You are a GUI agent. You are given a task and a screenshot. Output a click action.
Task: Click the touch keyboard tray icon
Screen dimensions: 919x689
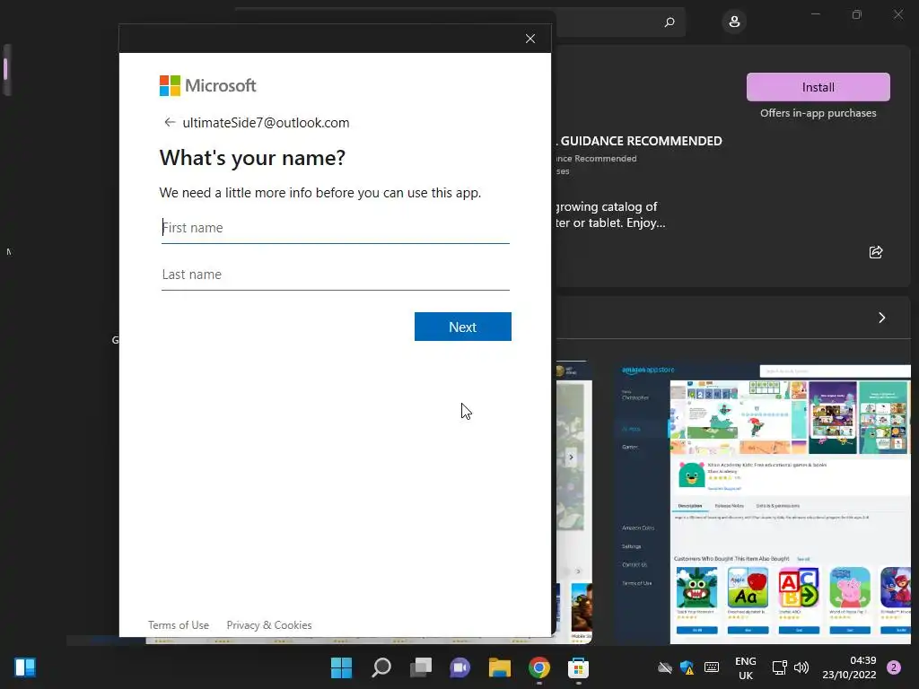point(712,667)
